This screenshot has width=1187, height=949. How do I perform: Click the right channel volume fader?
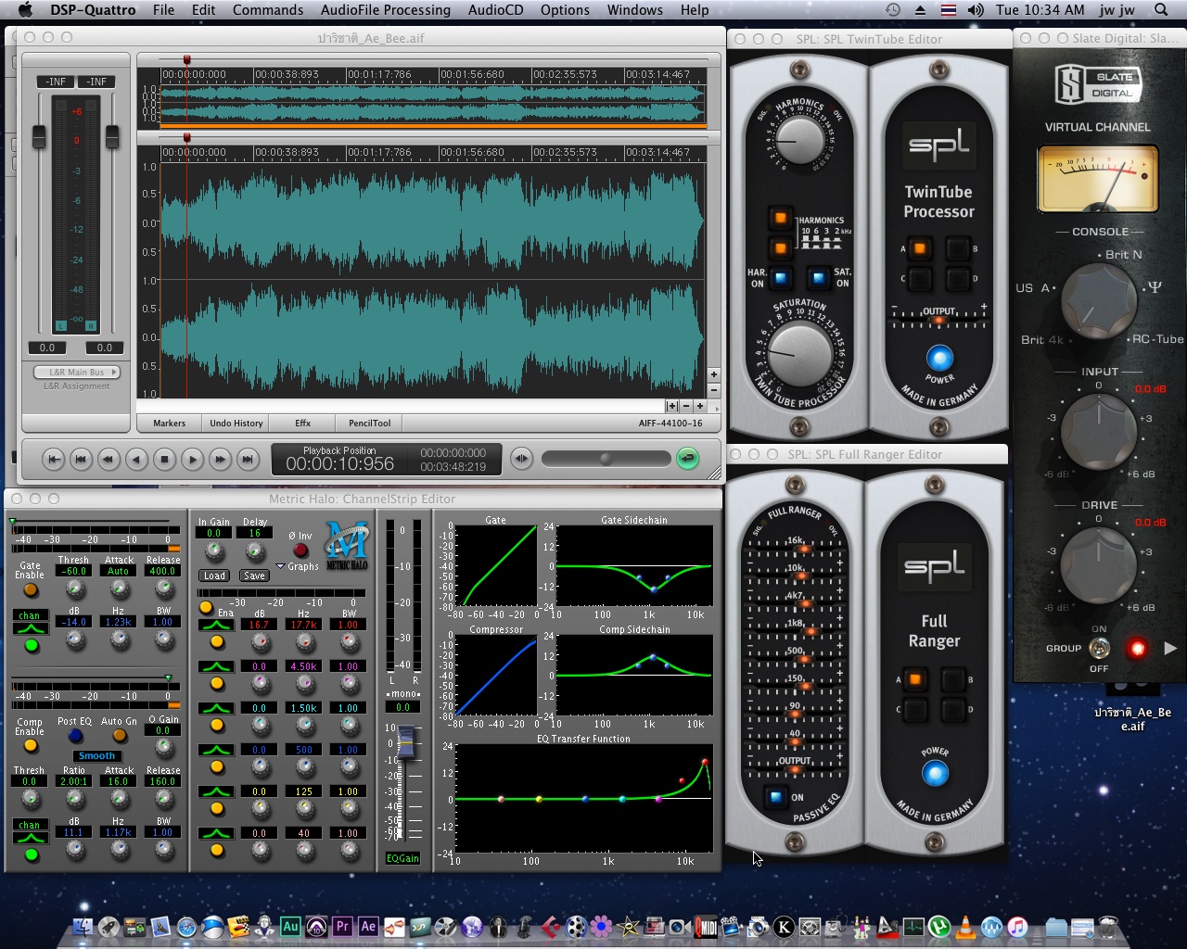pyautogui.click(x=112, y=136)
